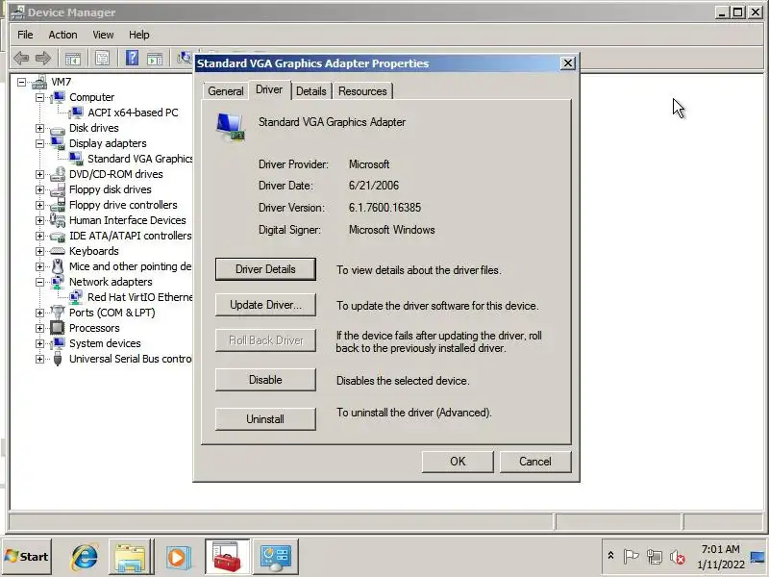Select the ACPI x64-based PC device
769x577 pixels.
(x=133, y=113)
